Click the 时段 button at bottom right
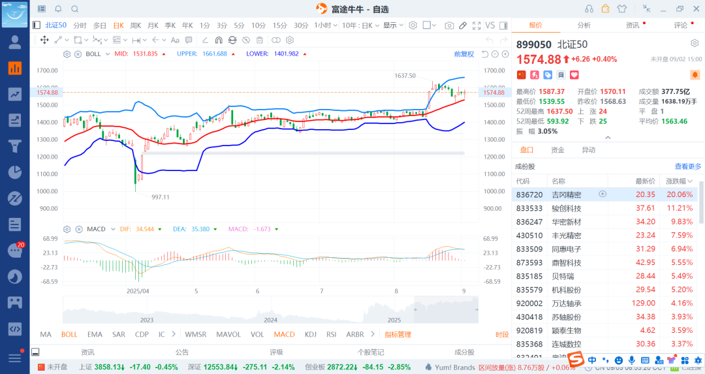Image resolution: width=705 pixels, height=374 pixels. [x=502, y=334]
